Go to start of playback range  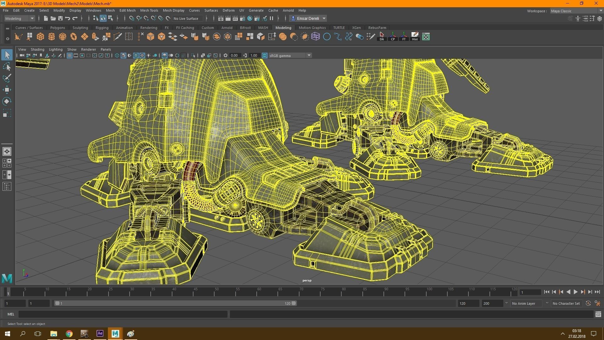click(546, 292)
